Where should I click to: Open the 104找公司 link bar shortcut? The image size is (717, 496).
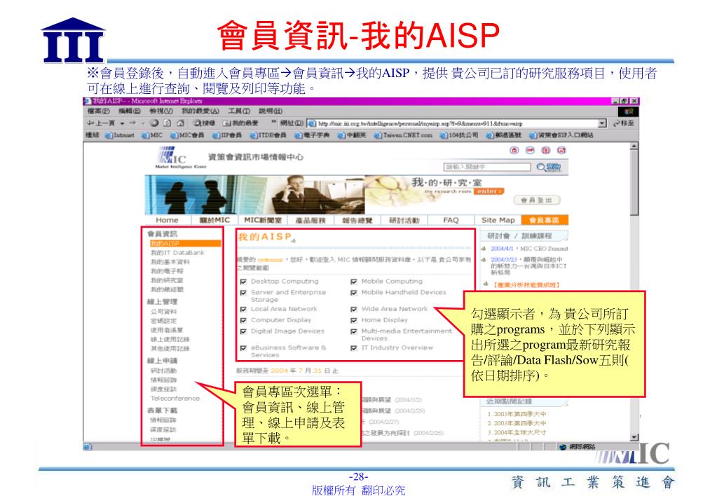coord(459,135)
